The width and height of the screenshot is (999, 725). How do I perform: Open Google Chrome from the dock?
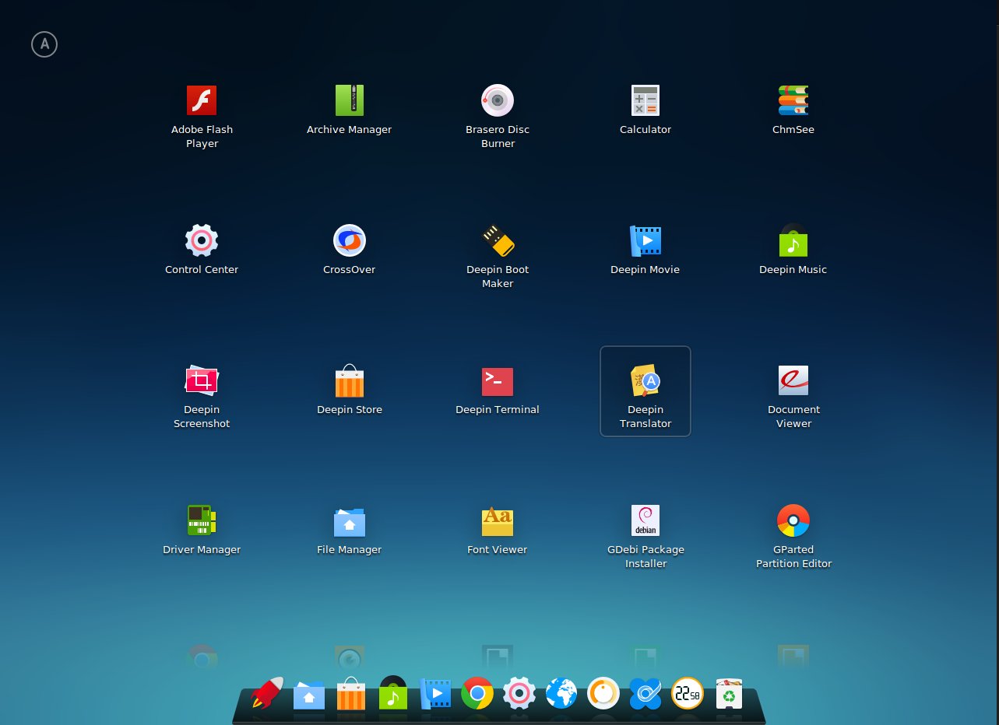pyautogui.click(x=477, y=693)
